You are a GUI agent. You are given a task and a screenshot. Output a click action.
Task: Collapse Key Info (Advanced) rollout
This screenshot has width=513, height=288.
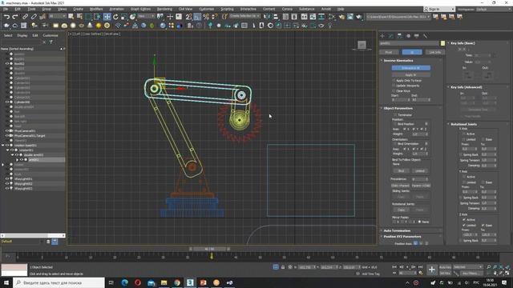[x=466, y=87]
